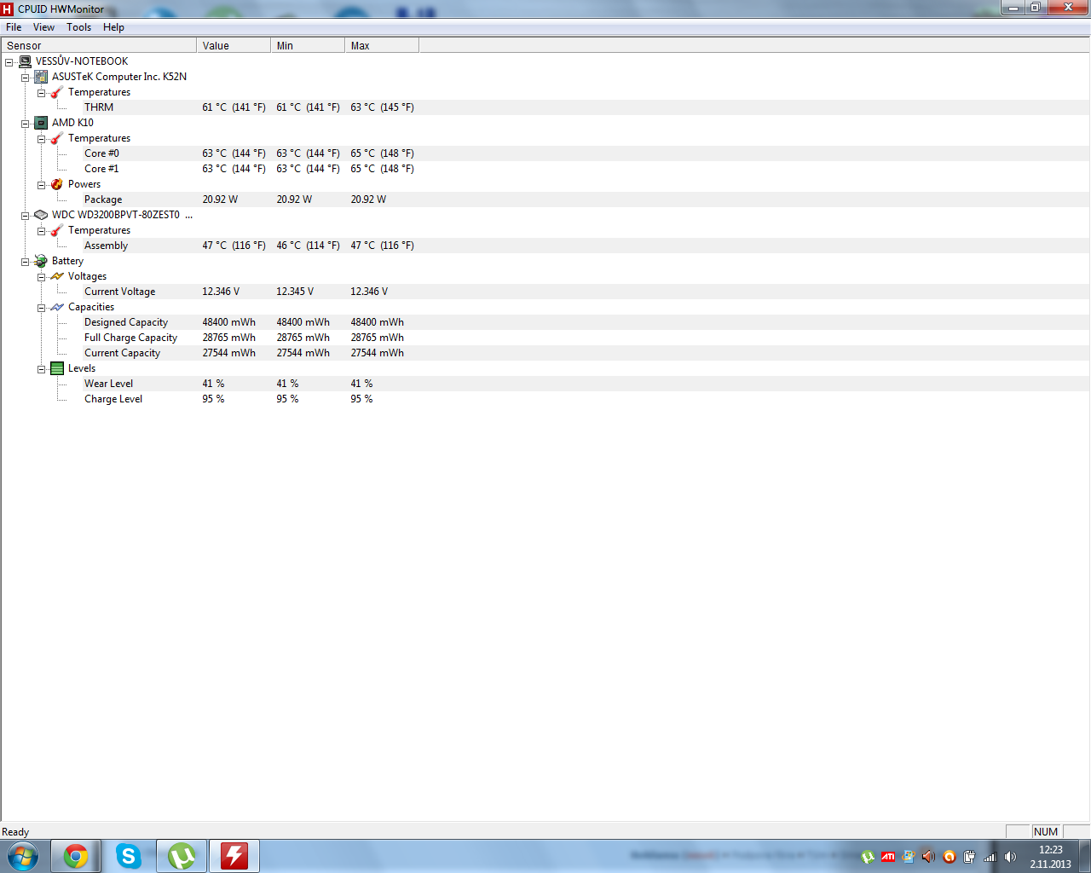Collapse the Battery node

pyautogui.click(x=26, y=262)
